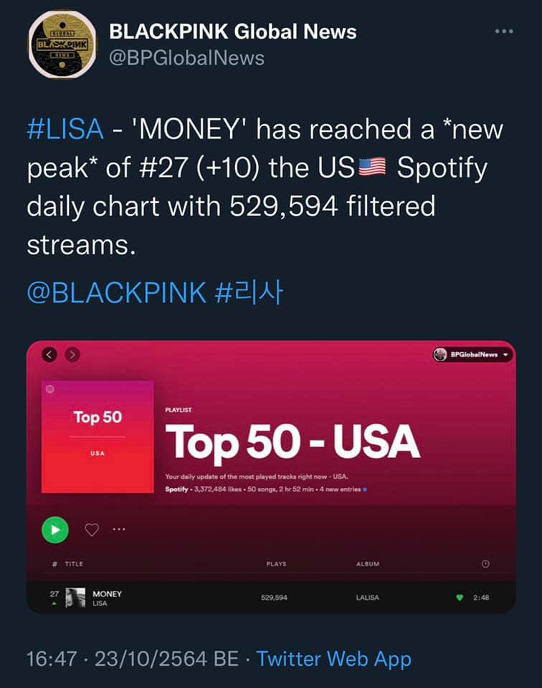Open the tweet's three-dot more menu

coord(504,32)
